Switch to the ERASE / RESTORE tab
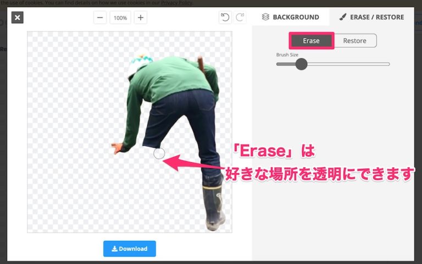This screenshot has width=422, height=264. coord(371,17)
